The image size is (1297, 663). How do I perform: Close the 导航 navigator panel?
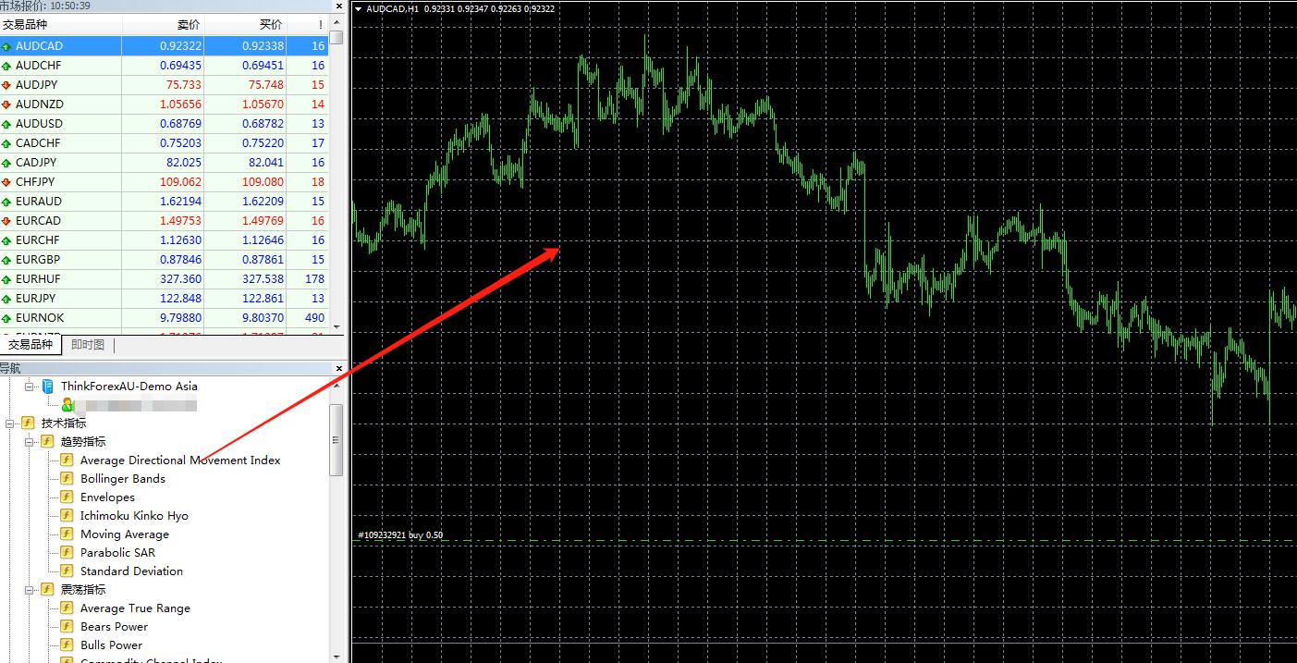[x=338, y=368]
